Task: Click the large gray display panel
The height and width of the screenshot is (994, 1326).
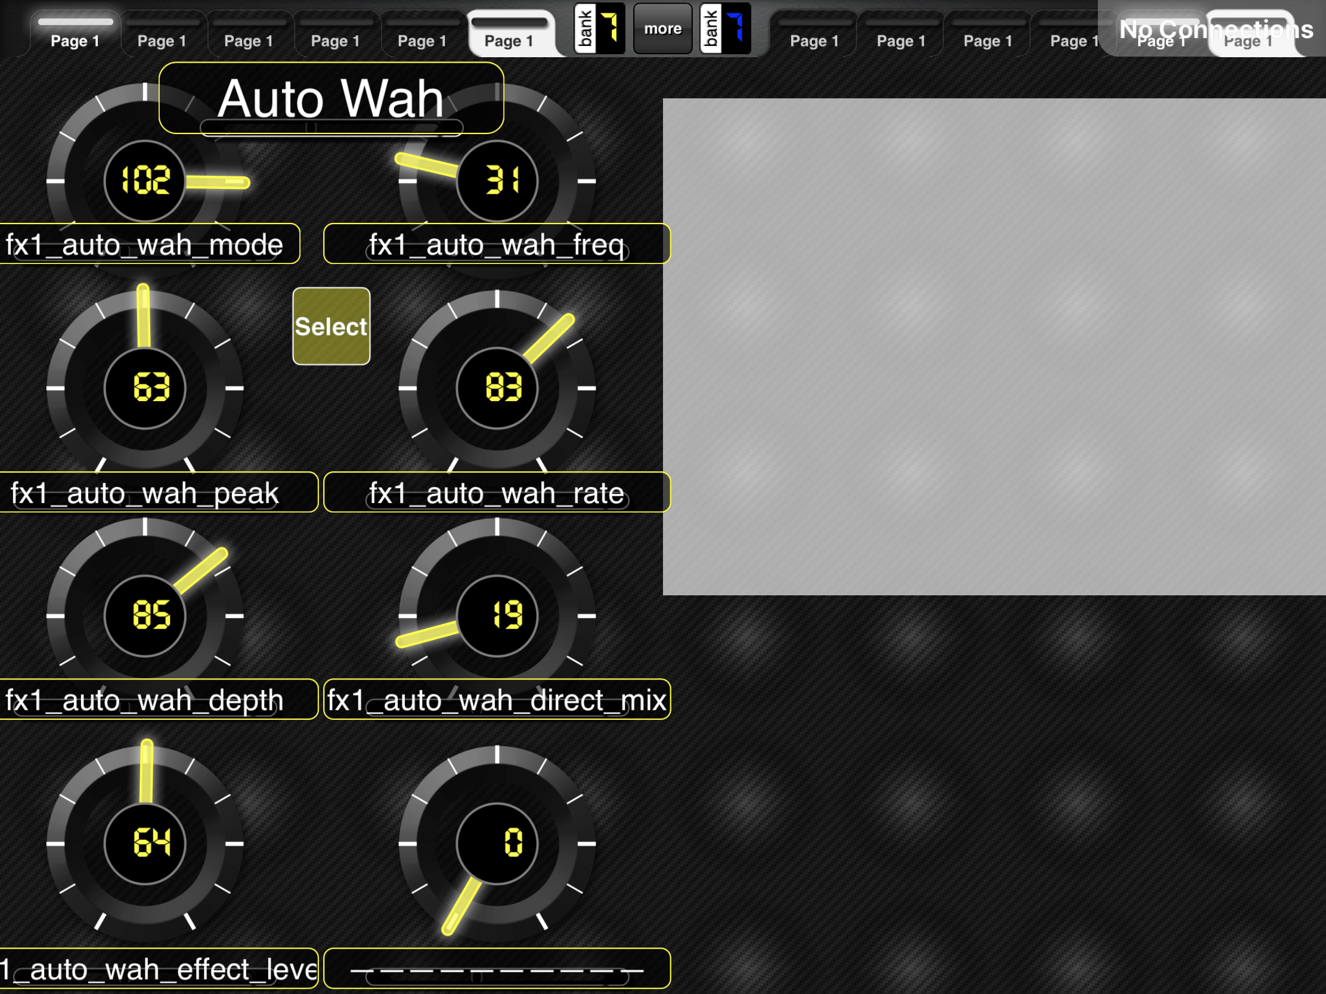Action: pyautogui.click(x=994, y=346)
